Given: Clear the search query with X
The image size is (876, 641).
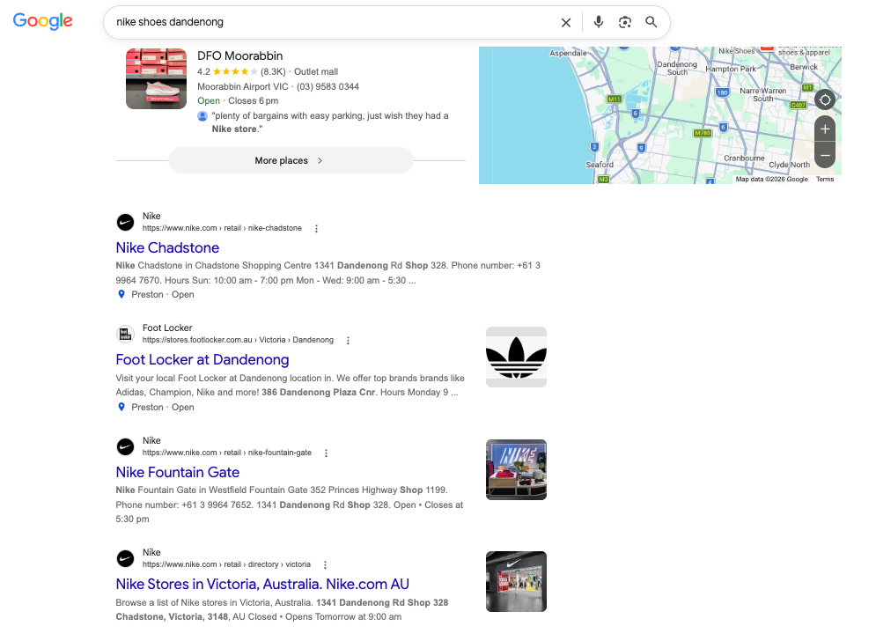Looking at the screenshot, I should point(566,22).
